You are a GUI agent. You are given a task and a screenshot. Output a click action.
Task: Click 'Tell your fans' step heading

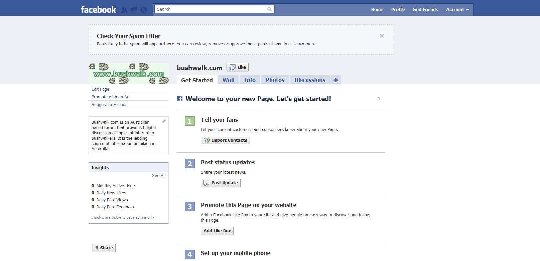pos(219,120)
